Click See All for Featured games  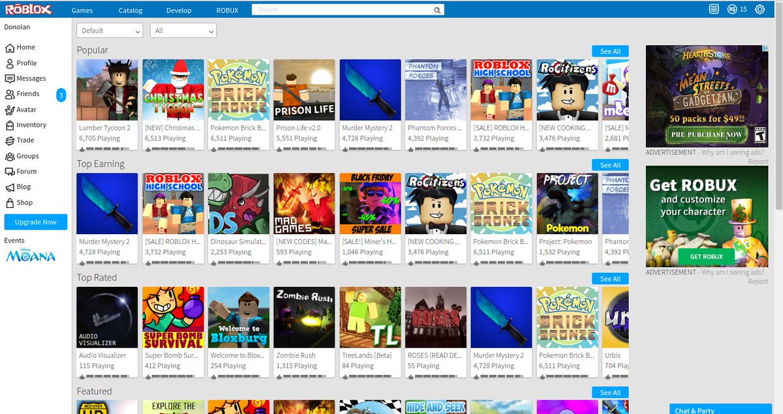coord(610,392)
